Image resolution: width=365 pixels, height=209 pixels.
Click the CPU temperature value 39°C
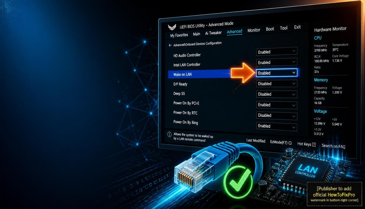[335, 50]
